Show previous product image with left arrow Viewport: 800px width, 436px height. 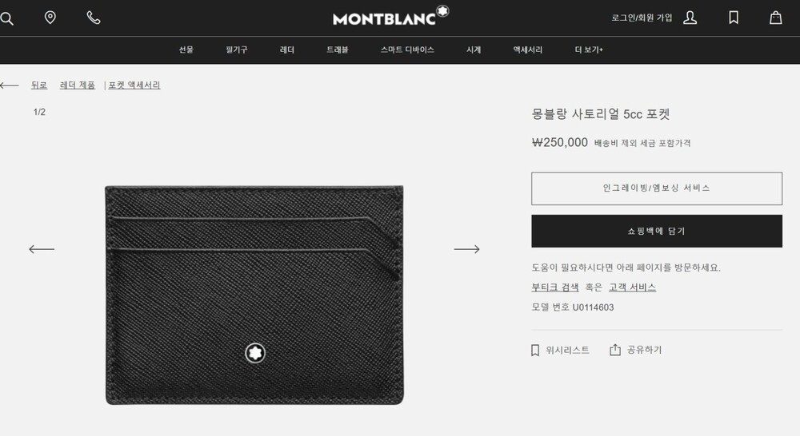pyautogui.click(x=42, y=249)
